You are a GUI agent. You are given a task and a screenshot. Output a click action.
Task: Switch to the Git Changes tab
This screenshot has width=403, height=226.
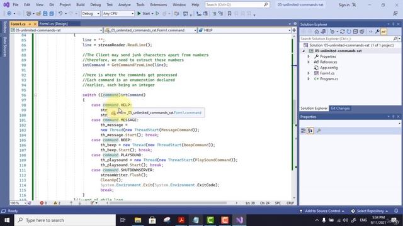[340, 109]
